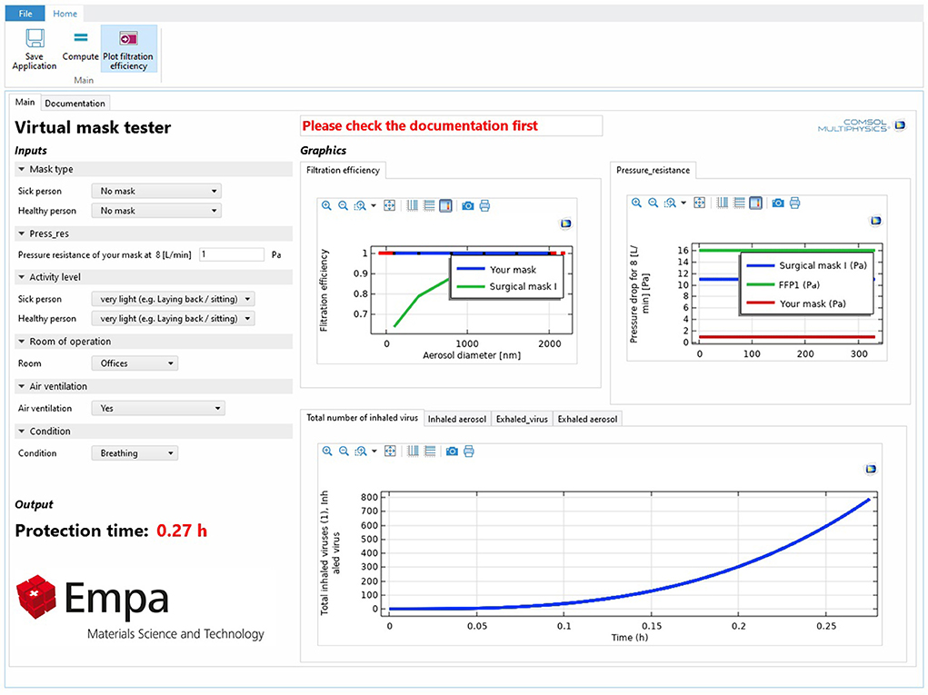This screenshot has width=928, height=695.
Task: Toggle y-axis log scale on Pressure_resistance plot
Action: (739, 203)
